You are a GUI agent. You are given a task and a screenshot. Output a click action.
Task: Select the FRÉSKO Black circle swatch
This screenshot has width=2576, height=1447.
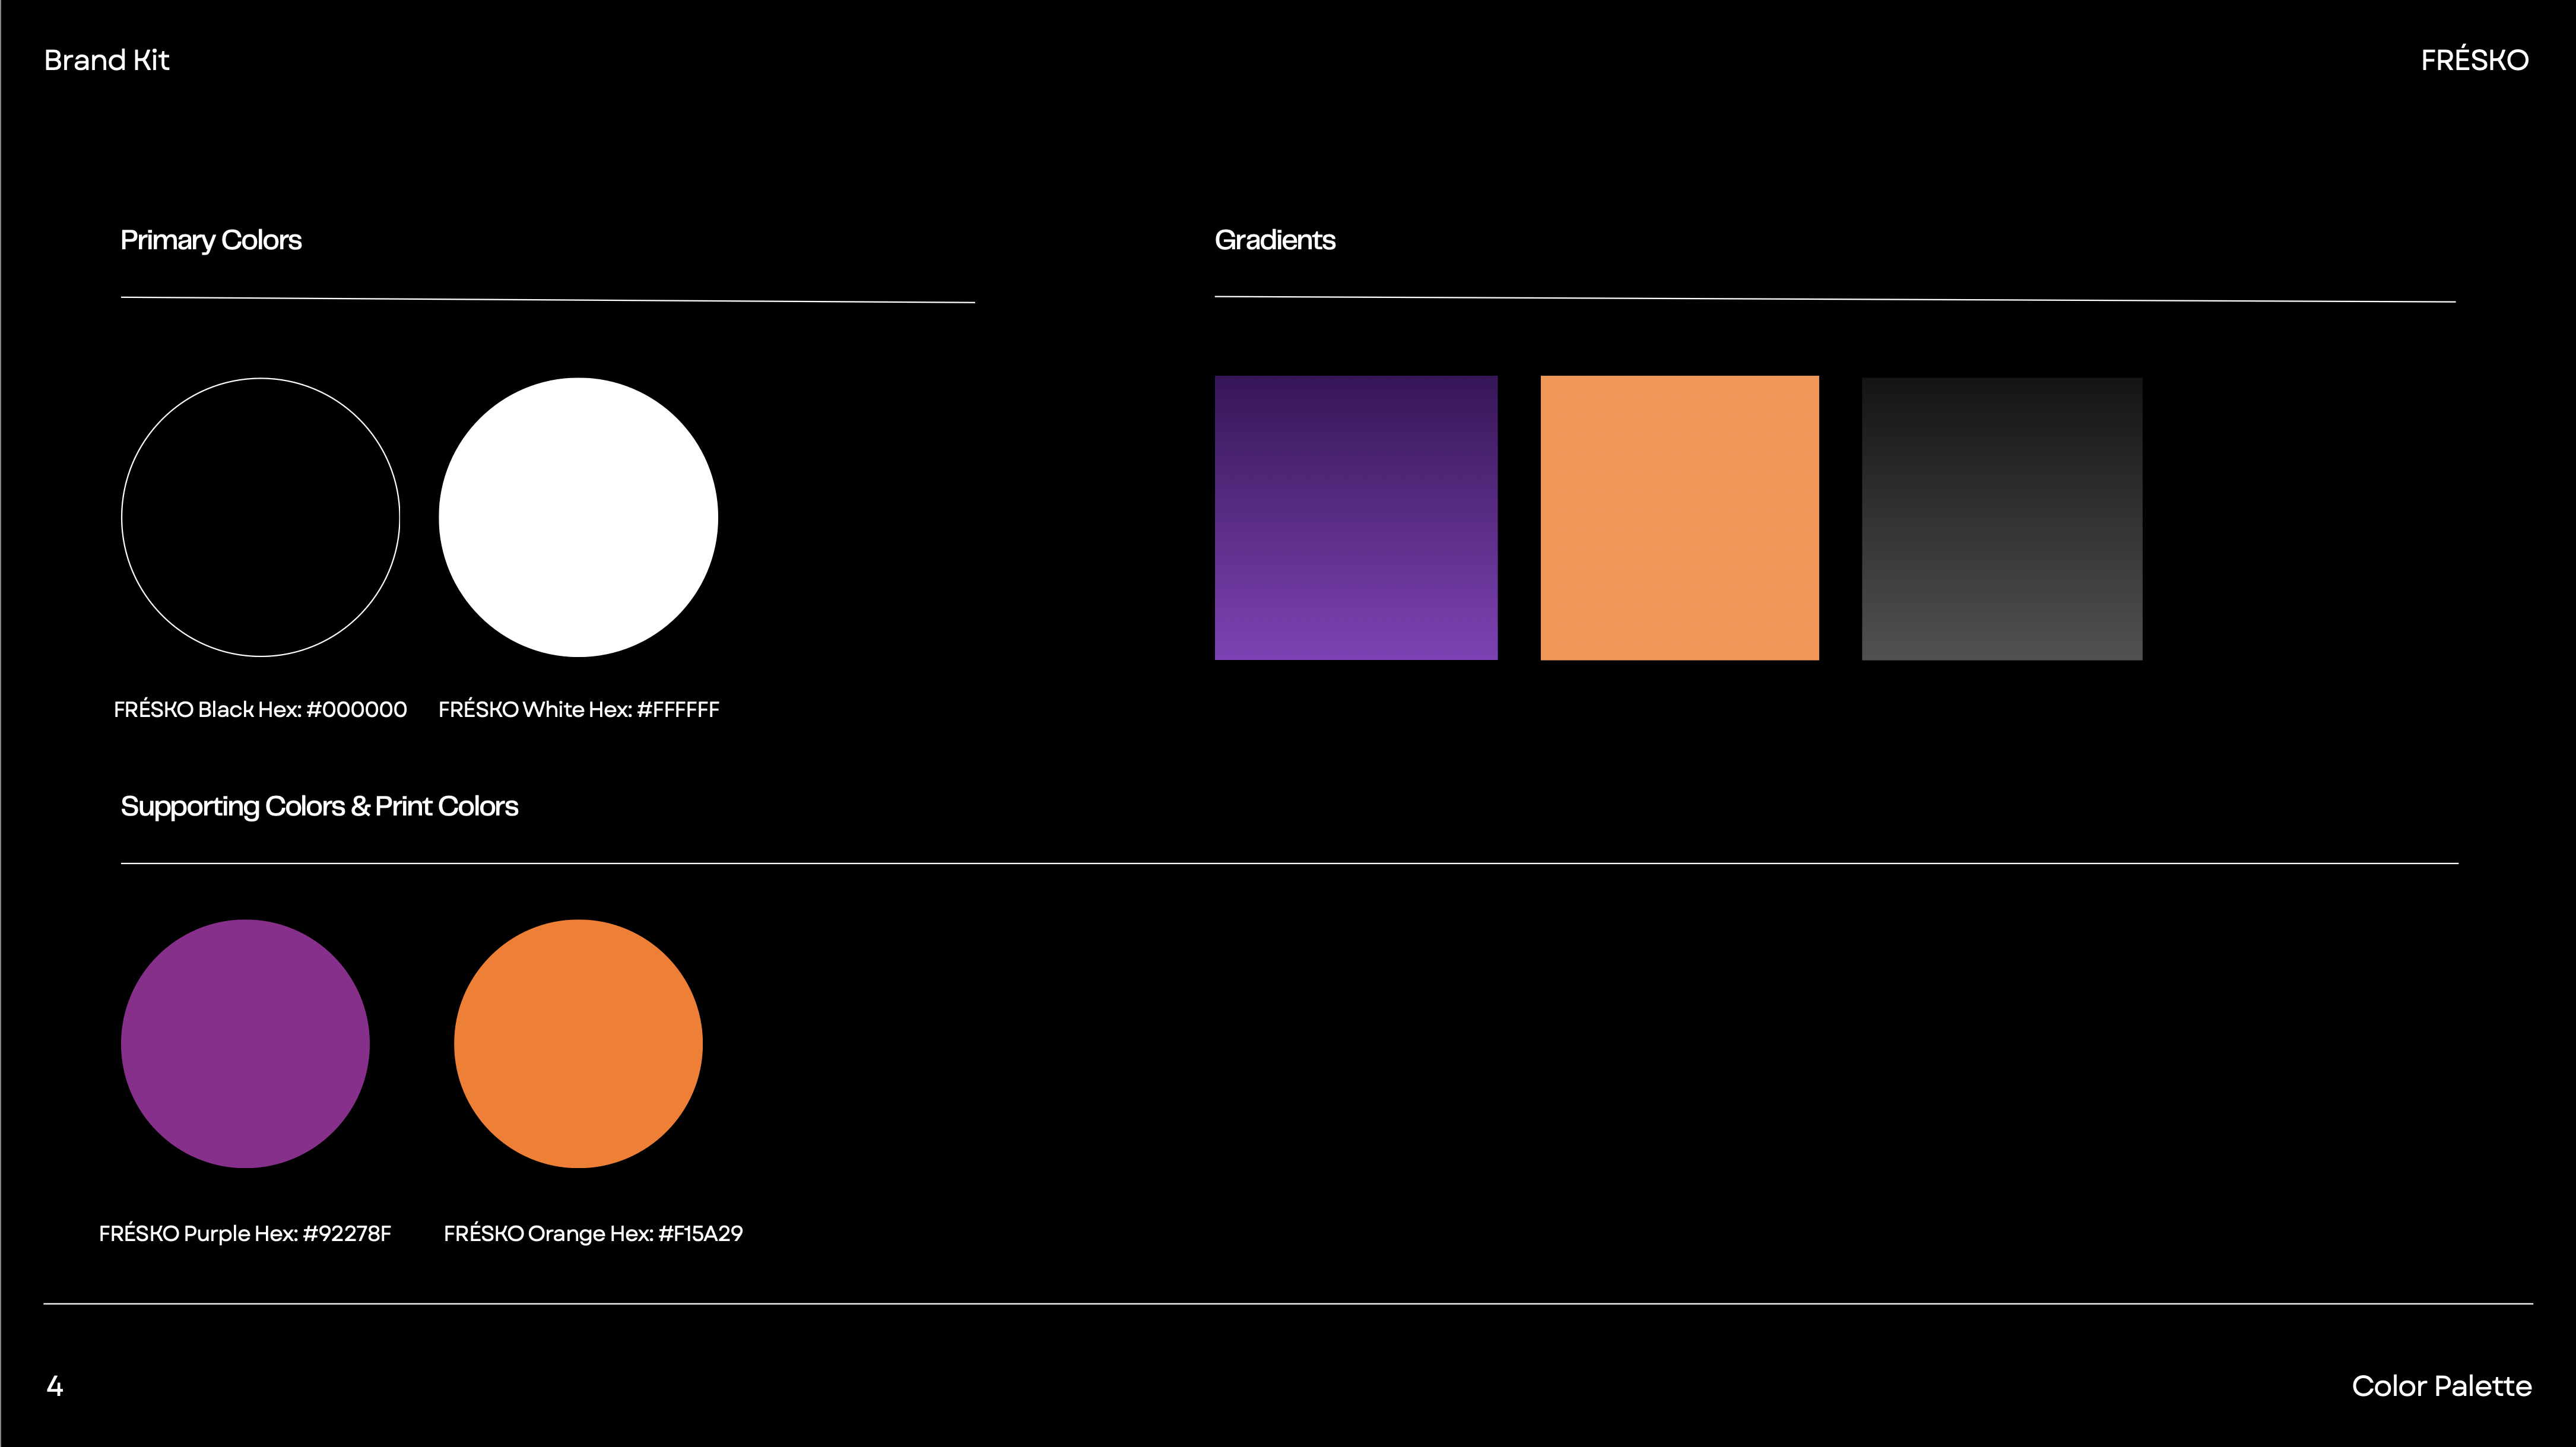[x=261, y=517]
